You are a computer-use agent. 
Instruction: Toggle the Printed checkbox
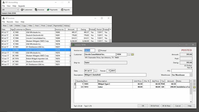pyautogui.click(x=99, y=50)
